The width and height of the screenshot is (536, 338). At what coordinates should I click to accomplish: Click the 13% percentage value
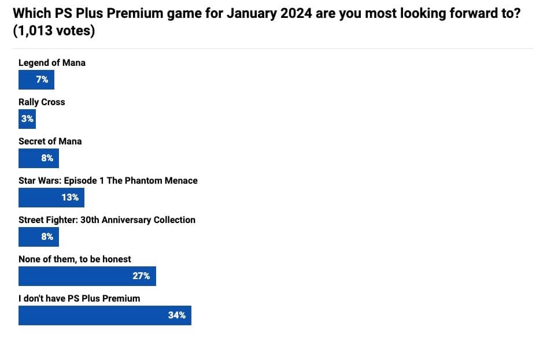click(70, 198)
